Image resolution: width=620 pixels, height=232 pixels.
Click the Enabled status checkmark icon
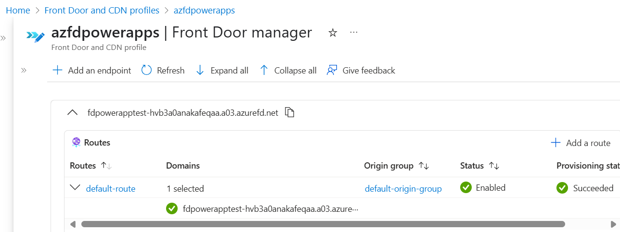(465, 188)
